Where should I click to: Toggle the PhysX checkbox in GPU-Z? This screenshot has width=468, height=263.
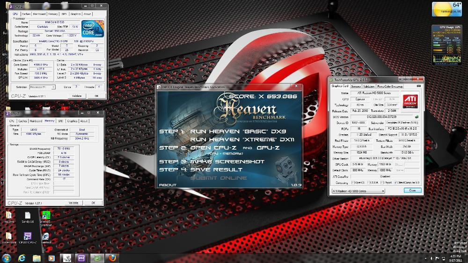pos(382,183)
